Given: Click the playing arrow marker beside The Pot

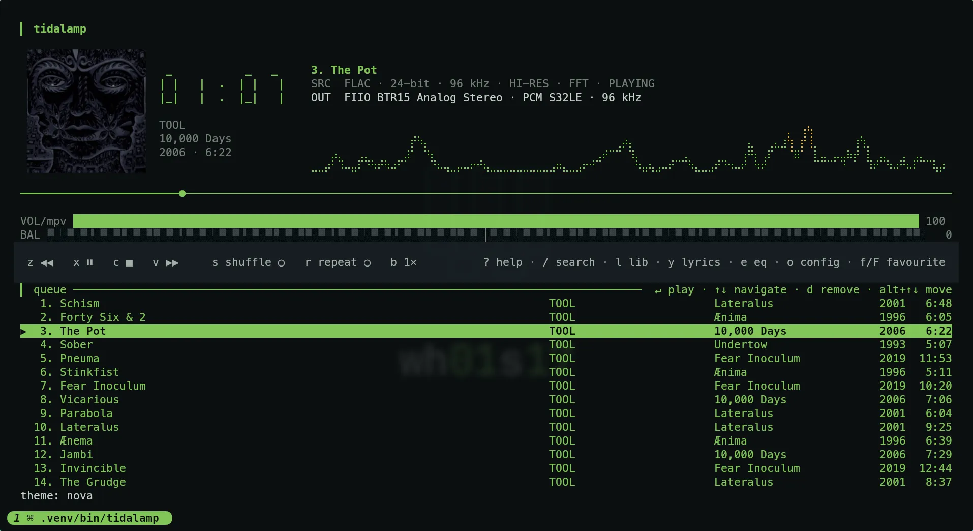Looking at the screenshot, I should click(x=24, y=331).
